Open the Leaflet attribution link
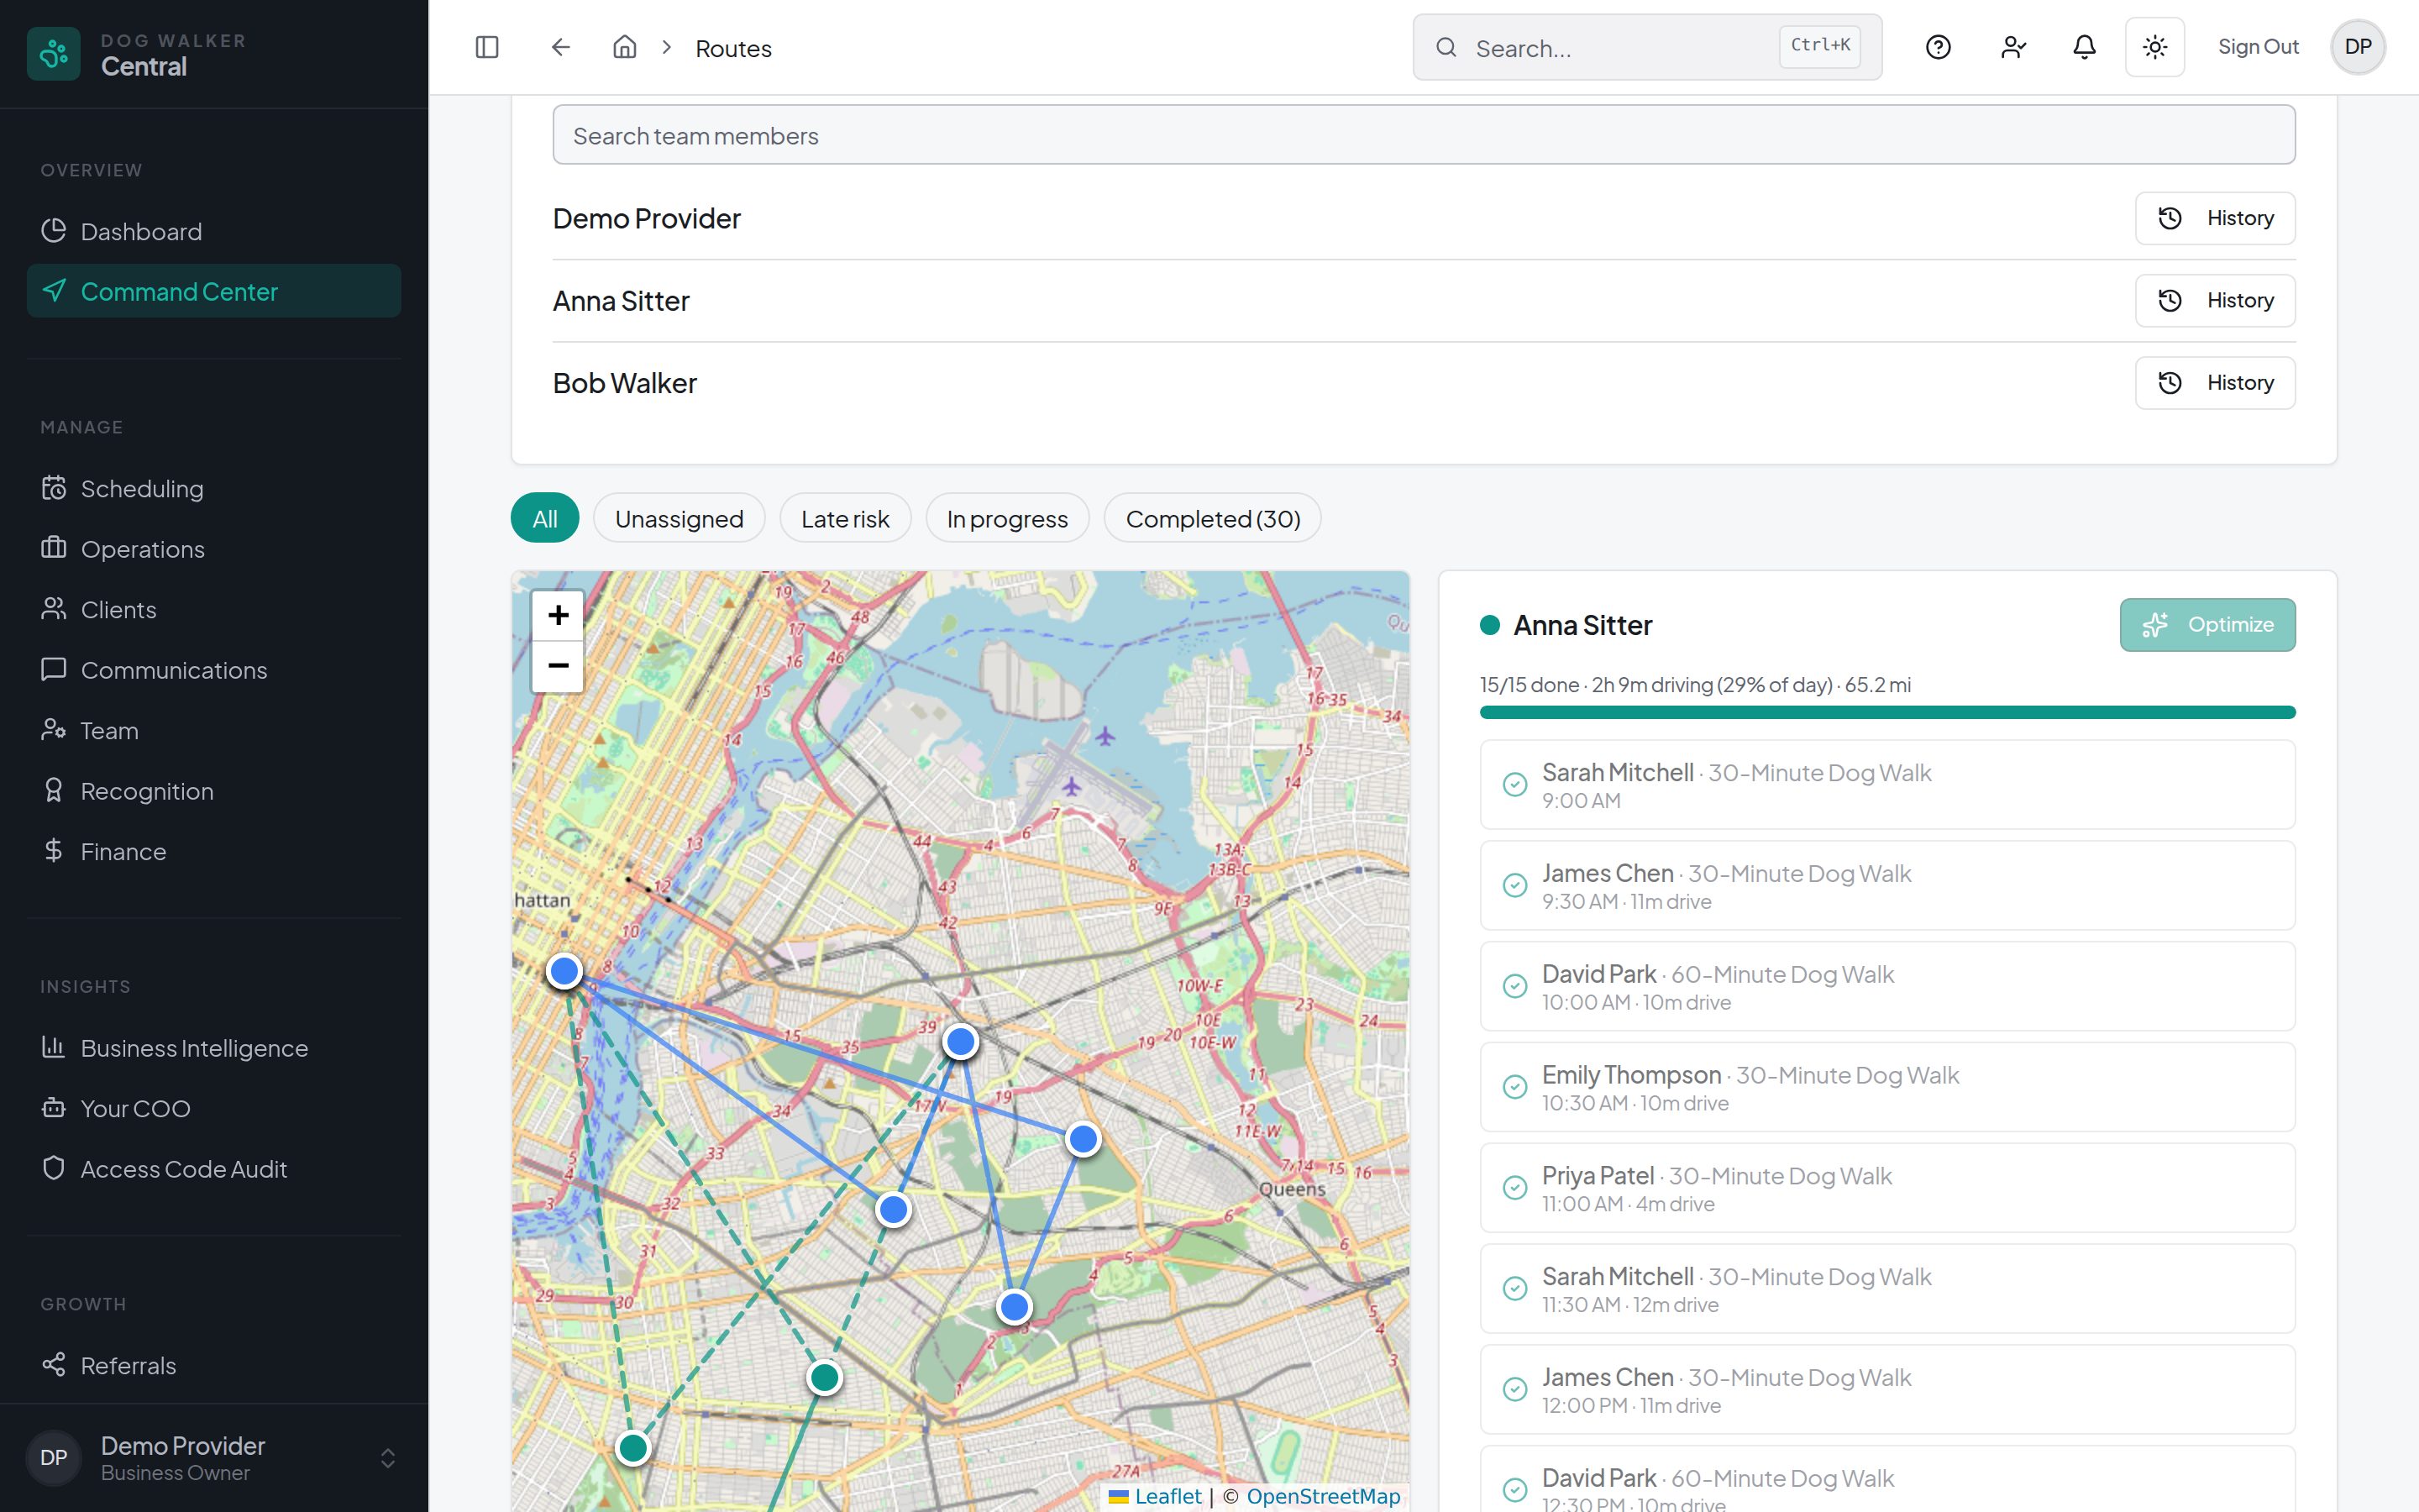Viewport: 2419px width, 1512px height. point(1156,1496)
